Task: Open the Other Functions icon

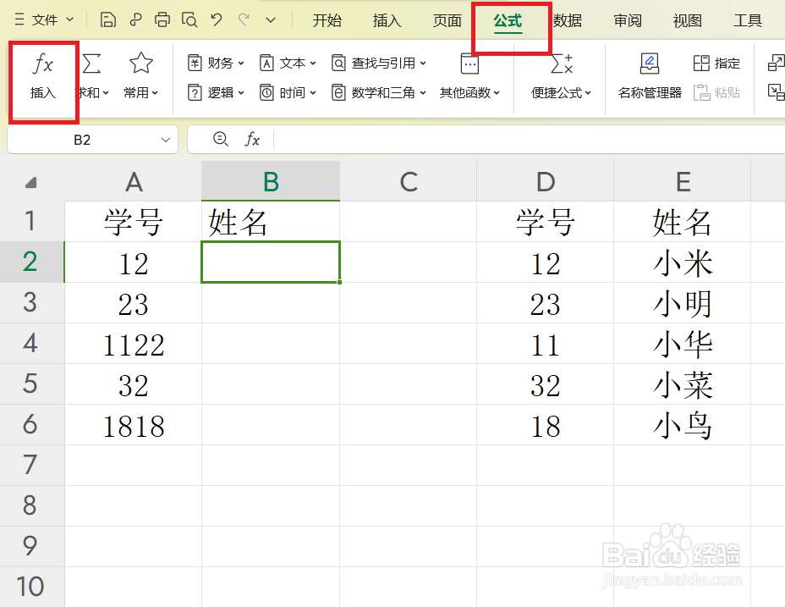Action: (469, 63)
